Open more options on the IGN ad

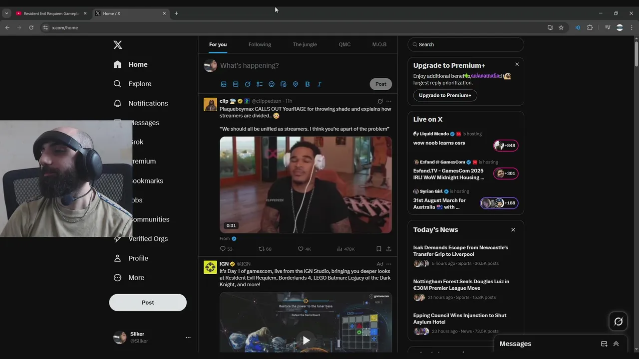coord(389,264)
